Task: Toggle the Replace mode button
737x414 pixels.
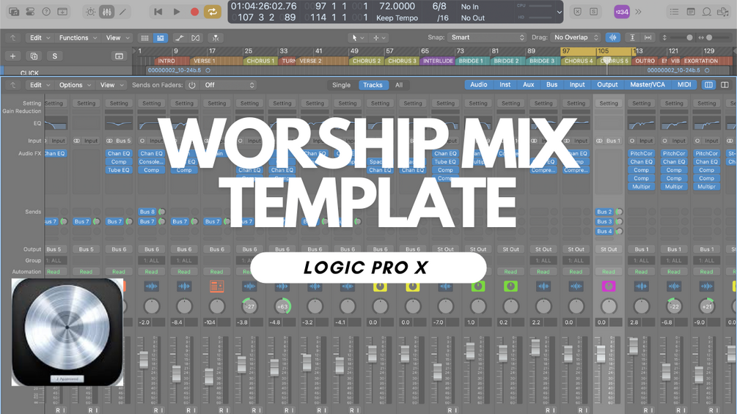Action: 578,12
